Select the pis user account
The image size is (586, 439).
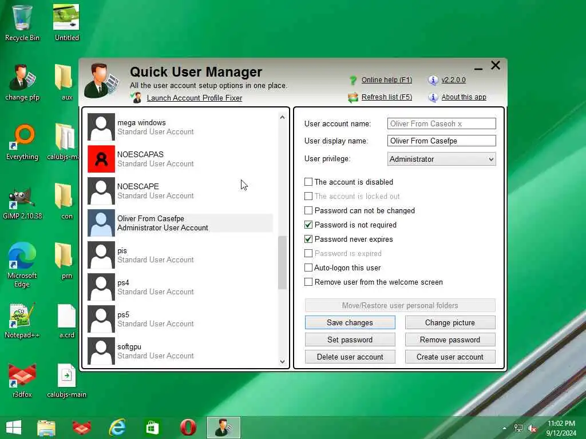[180, 255]
